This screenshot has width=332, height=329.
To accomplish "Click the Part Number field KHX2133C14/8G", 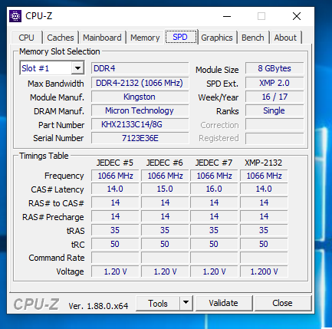I will point(140,124).
